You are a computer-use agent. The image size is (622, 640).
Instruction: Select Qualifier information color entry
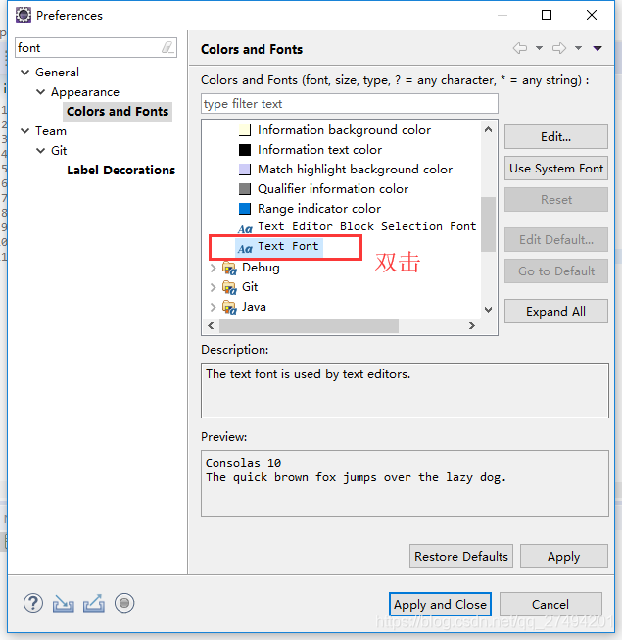pos(333,189)
